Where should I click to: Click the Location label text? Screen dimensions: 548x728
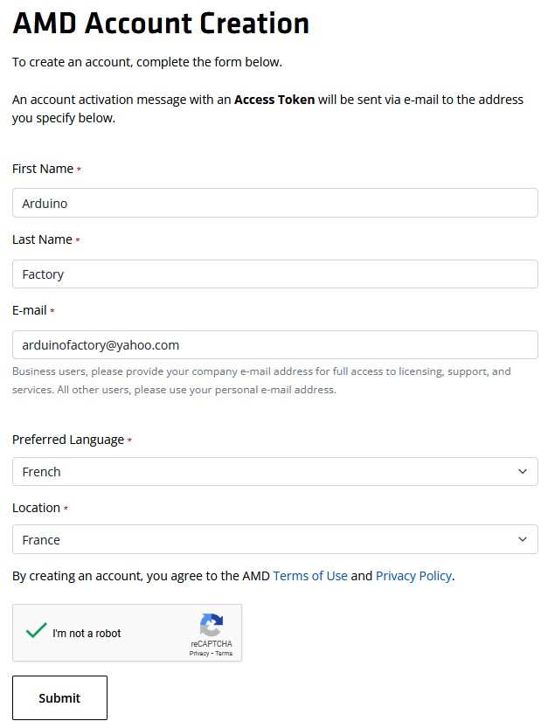click(36, 508)
